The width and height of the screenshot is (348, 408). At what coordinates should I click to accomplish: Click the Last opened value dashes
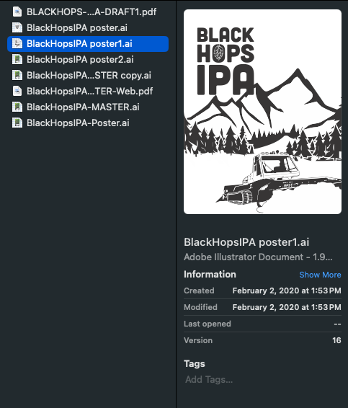click(337, 324)
